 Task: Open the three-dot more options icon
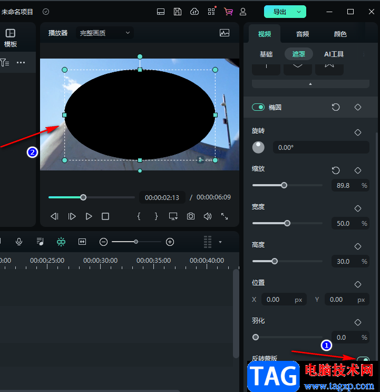point(21,62)
